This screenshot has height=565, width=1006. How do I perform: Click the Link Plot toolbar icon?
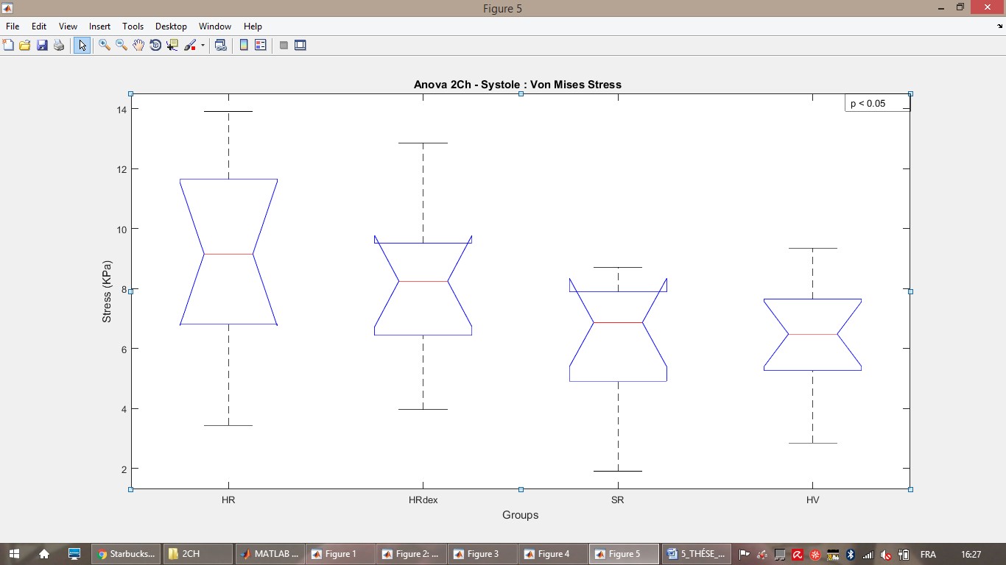[220, 46]
